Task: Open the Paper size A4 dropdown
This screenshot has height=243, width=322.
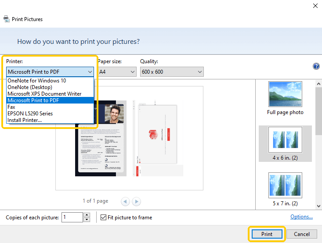Action: click(x=117, y=72)
